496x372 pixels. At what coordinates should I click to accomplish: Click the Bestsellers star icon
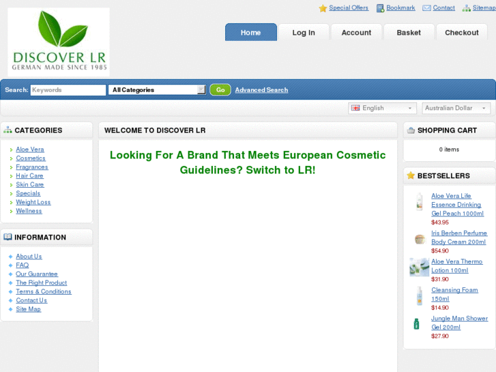pos(411,175)
